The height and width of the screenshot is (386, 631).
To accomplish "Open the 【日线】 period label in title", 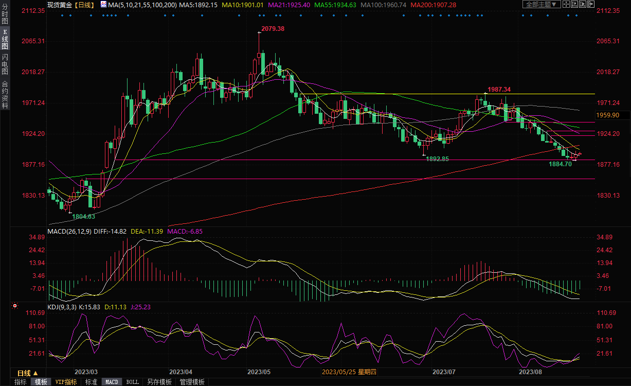I will click(x=84, y=5).
